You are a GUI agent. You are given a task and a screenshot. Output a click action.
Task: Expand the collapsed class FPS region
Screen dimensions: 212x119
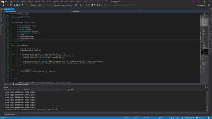13,14
